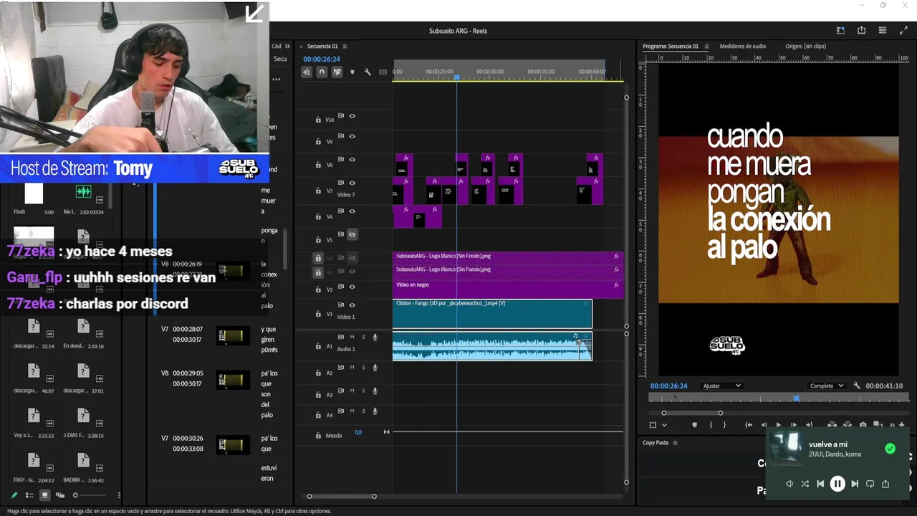Image resolution: width=917 pixels, height=516 pixels.
Task: Go to In point in Program monitor
Action: click(749, 425)
